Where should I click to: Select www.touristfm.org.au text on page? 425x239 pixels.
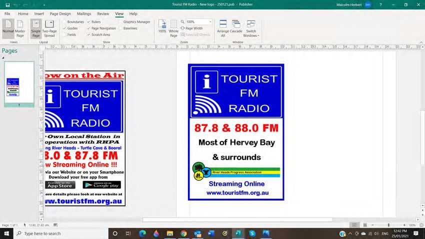pyautogui.click(x=237, y=192)
